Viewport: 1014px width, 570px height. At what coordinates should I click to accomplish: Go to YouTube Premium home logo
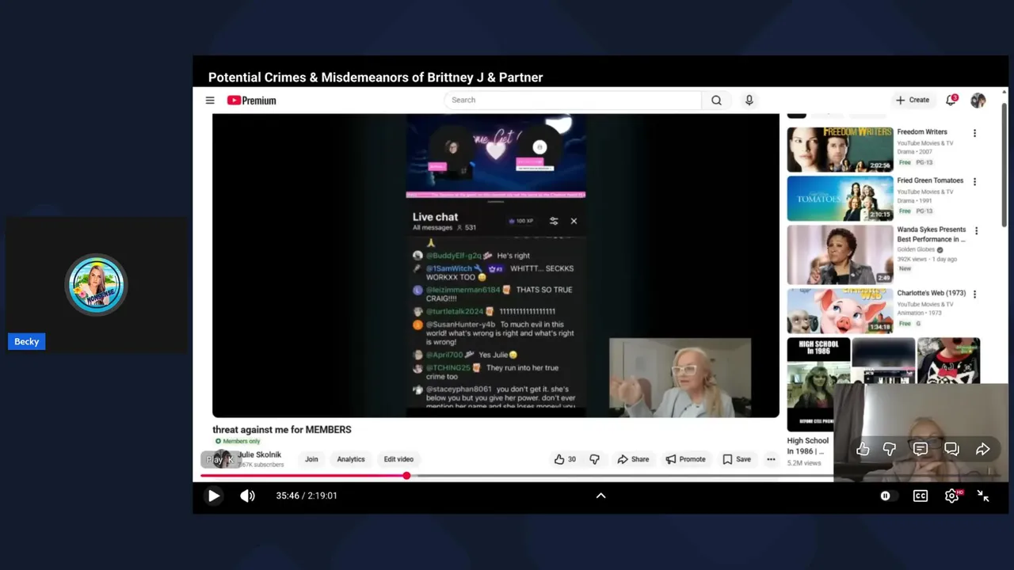coord(251,101)
